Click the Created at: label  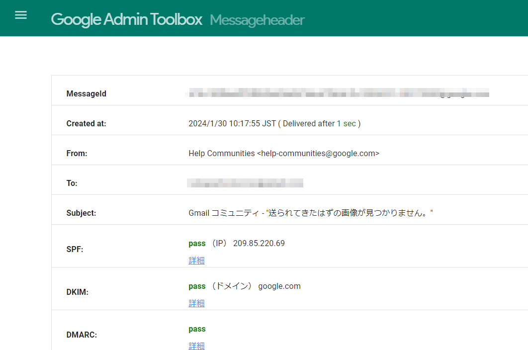tap(86, 124)
